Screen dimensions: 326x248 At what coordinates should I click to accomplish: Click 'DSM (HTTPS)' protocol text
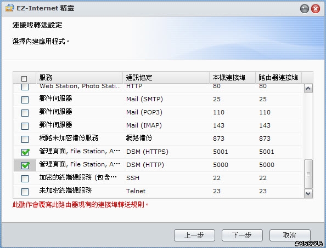147,152
